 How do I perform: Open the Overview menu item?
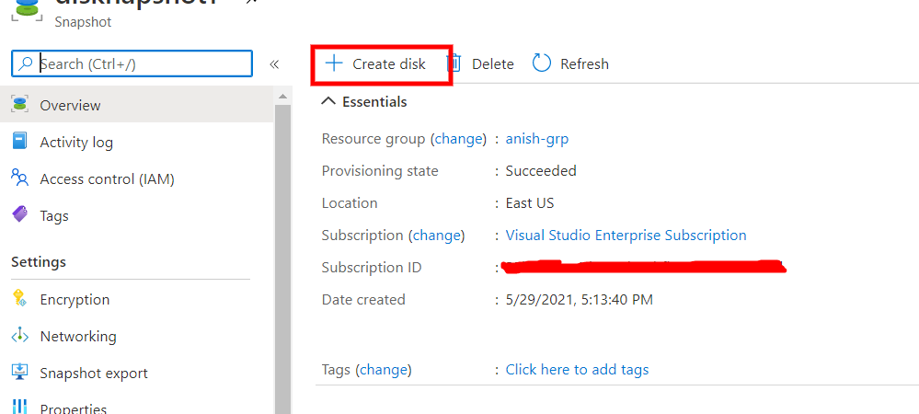pyautogui.click(x=136, y=105)
